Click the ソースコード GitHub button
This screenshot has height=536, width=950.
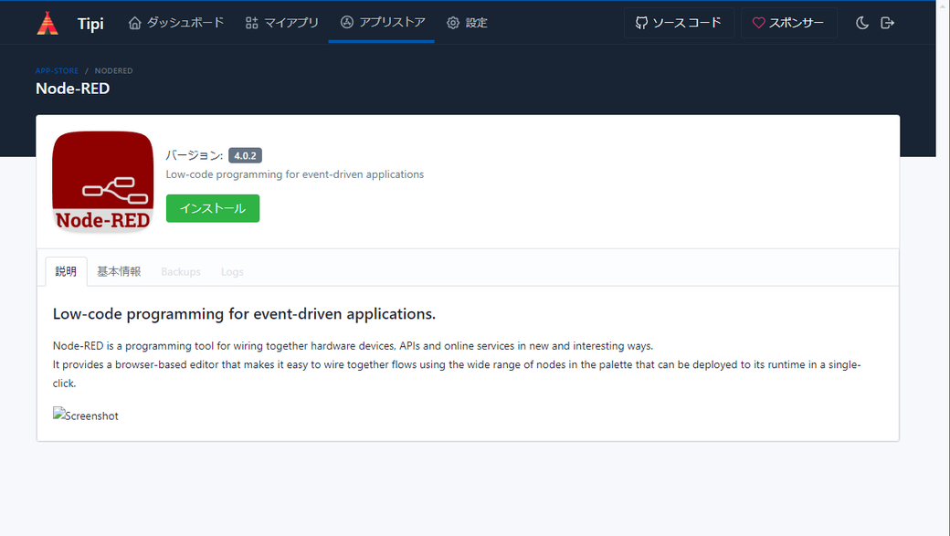tap(679, 23)
